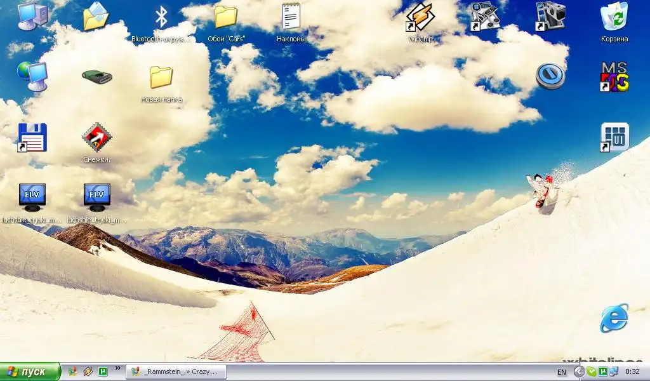
Task: Open the EN language bar selector
Action: 562,371
